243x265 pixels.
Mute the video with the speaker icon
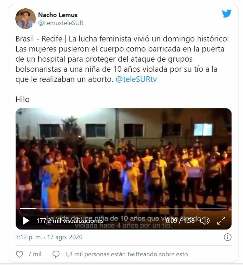pyautogui.click(x=205, y=221)
